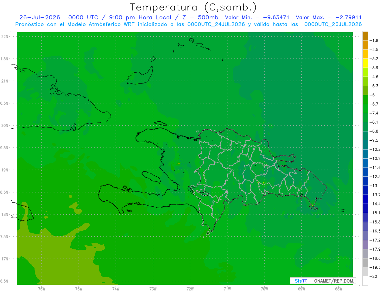This screenshot has width=380, height=293.
Task: Click the '76W' longitude axis label
Action: pyautogui.click(x=41, y=289)
